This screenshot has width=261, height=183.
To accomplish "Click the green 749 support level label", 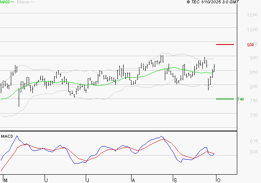I will click(x=240, y=99).
